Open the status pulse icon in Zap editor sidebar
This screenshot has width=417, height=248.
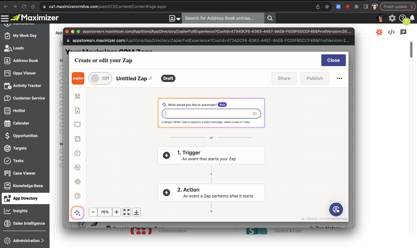(77, 167)
